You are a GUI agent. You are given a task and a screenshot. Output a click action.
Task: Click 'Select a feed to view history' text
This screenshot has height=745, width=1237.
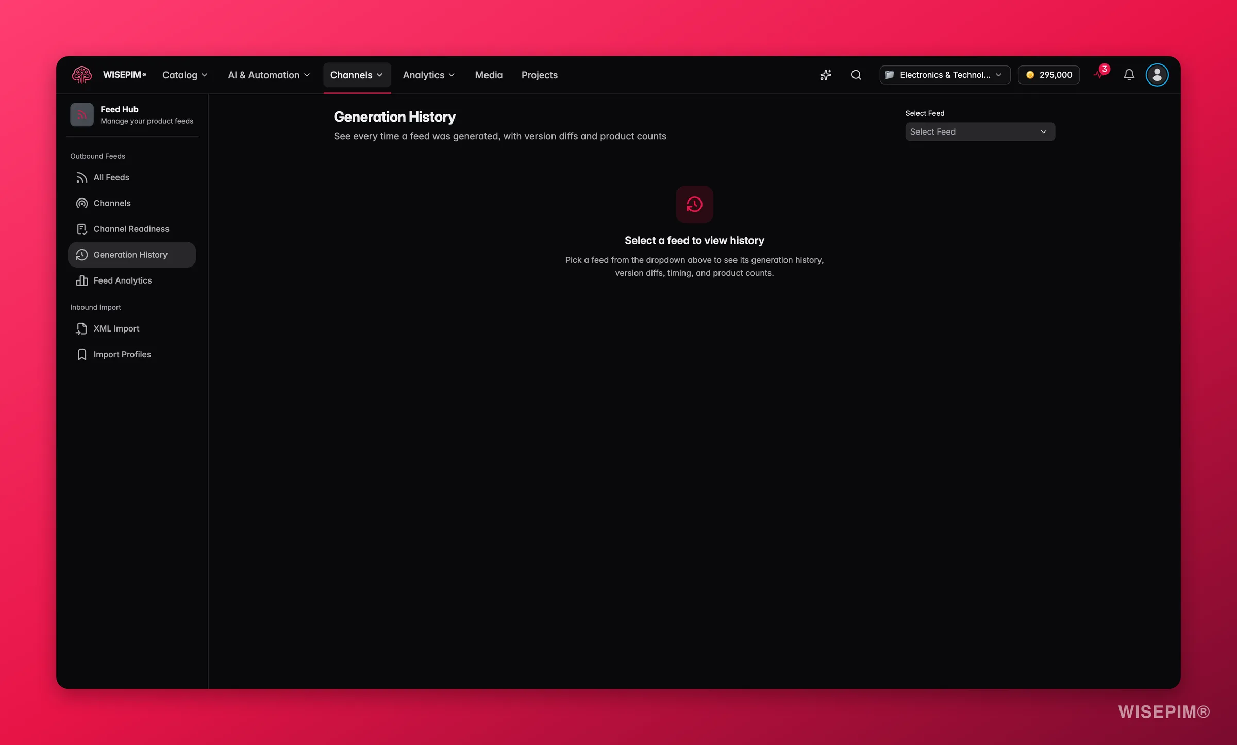[x=694, y=240]
